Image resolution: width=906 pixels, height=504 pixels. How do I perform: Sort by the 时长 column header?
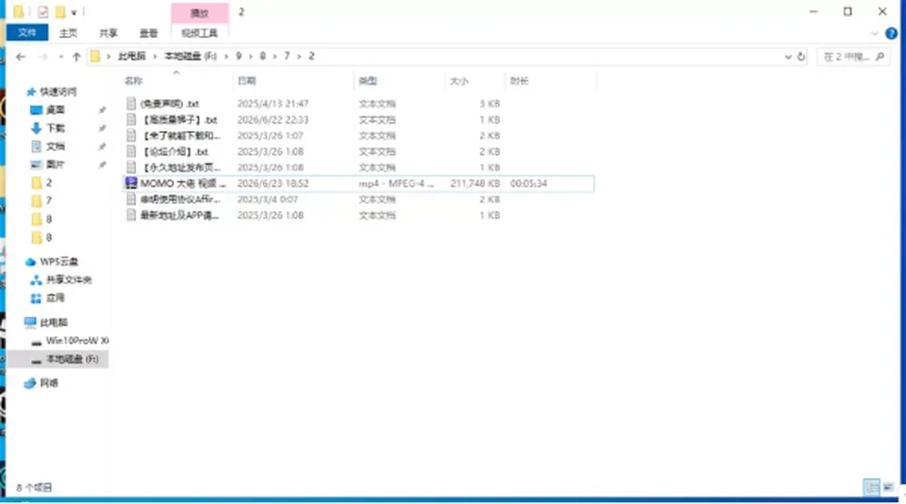click(x=550, y=81)
